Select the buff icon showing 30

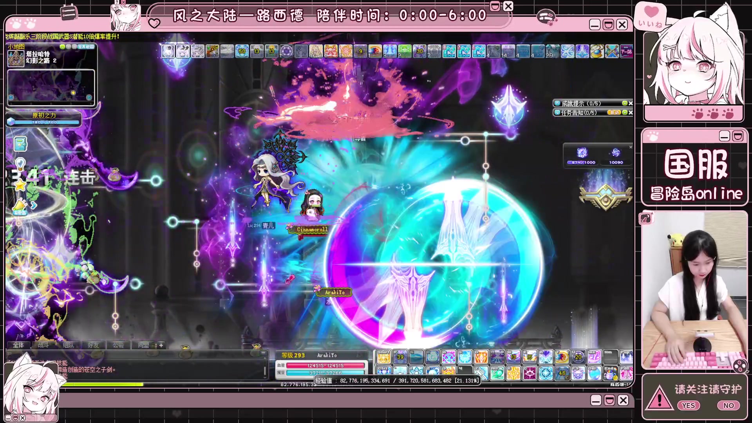[x=420, y=51]
